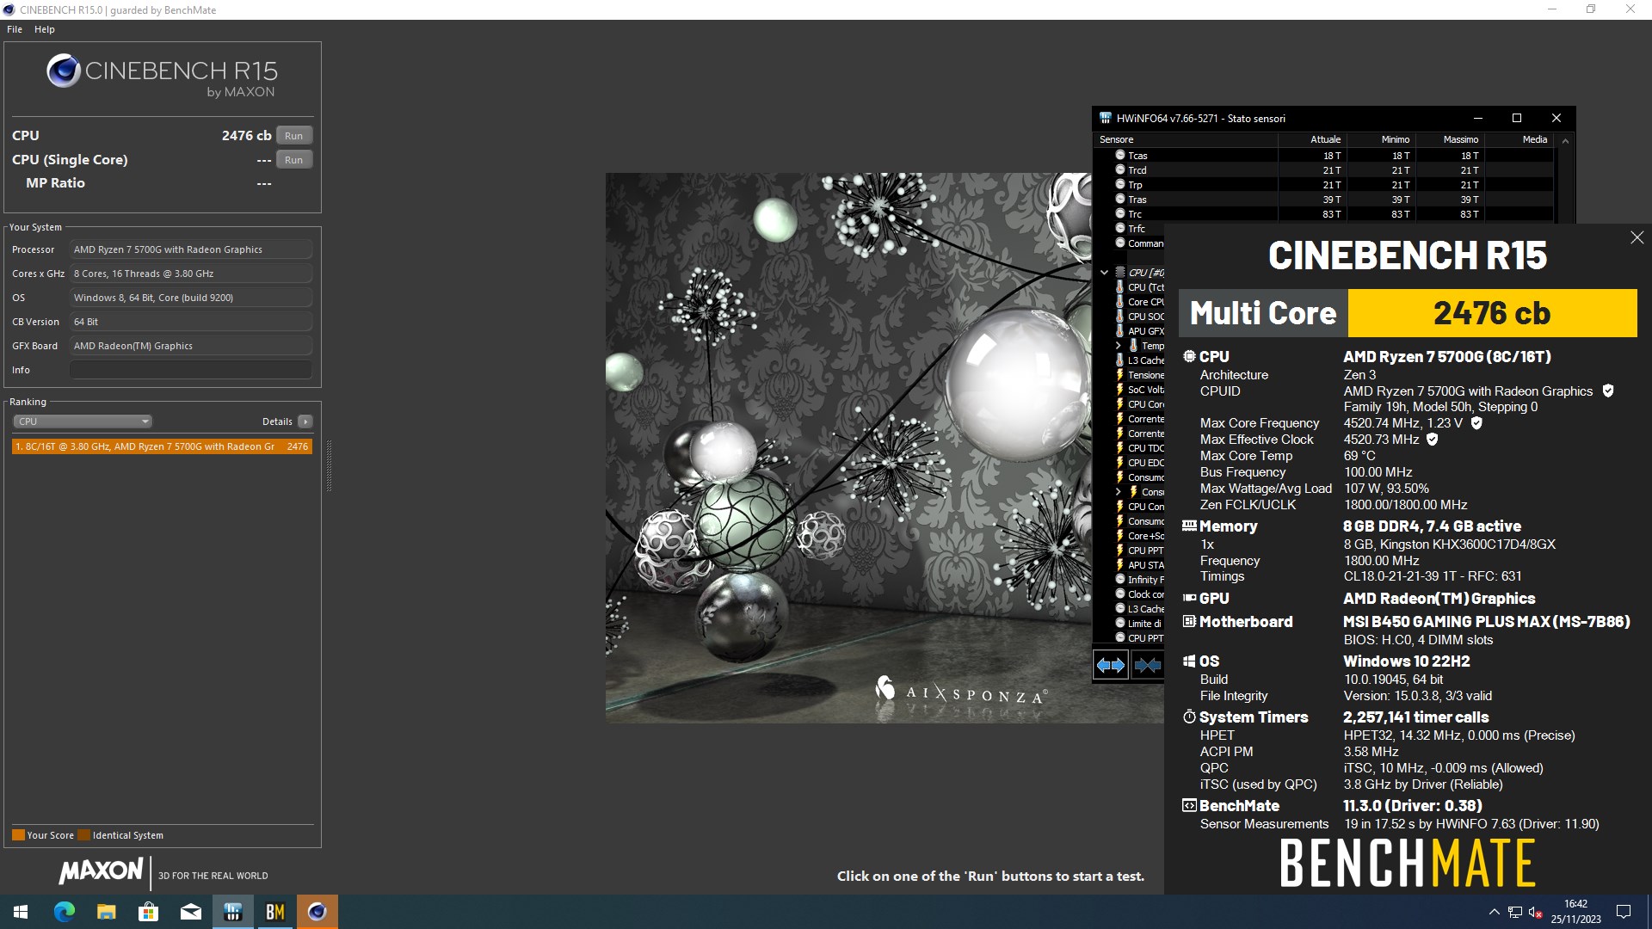Open the File menu
Screen dimensions: 1652x929
tap(15, 29)
